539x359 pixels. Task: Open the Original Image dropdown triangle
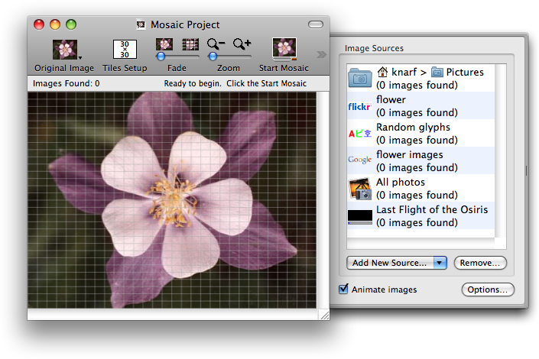click(80, 58)
